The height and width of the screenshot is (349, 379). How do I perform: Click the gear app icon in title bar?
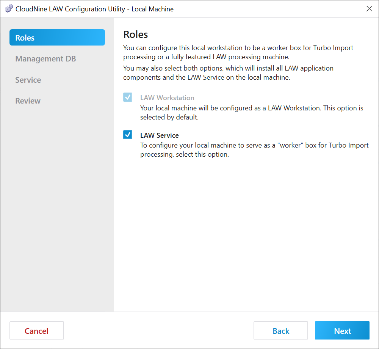9,9
